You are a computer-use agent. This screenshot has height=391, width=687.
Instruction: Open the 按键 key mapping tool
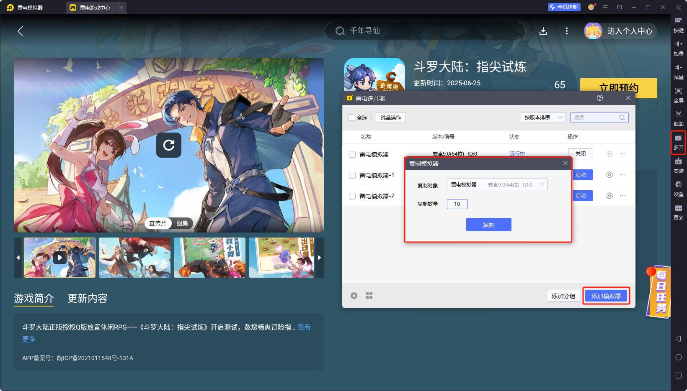point(678,25)
